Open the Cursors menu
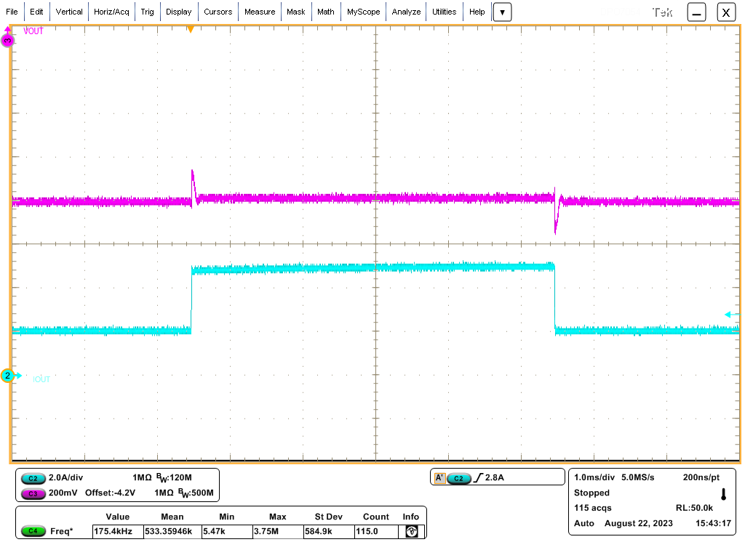 (x=220, y=12)
